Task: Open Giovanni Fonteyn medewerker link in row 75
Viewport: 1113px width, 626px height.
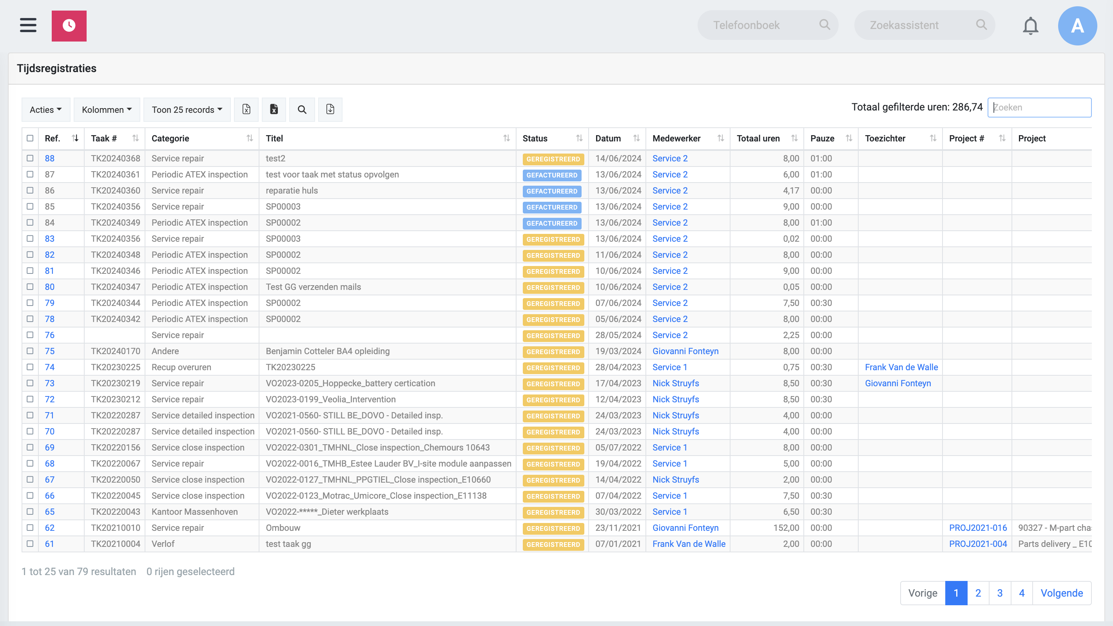Action: tap(685, 351)
